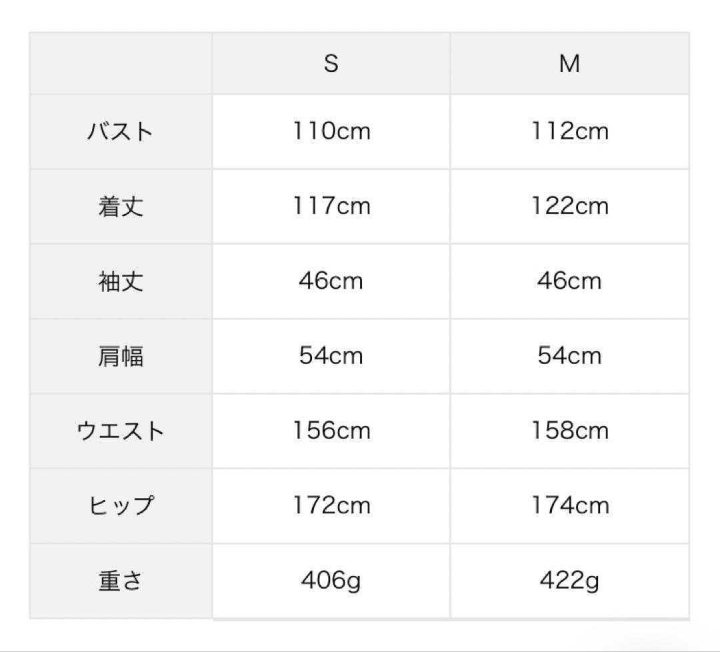Image resolution: width=720 pixels, height=652 pixels.
Task: Select the 174cm hip value
Action: coord(569,505)
